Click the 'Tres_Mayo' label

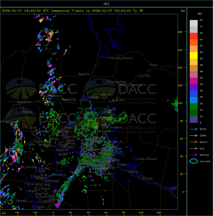(84, 109)
